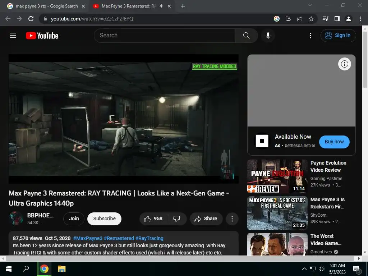Click the GmanLives channel name
This screenshot has width=368, height=276.
tap(321, 252)
